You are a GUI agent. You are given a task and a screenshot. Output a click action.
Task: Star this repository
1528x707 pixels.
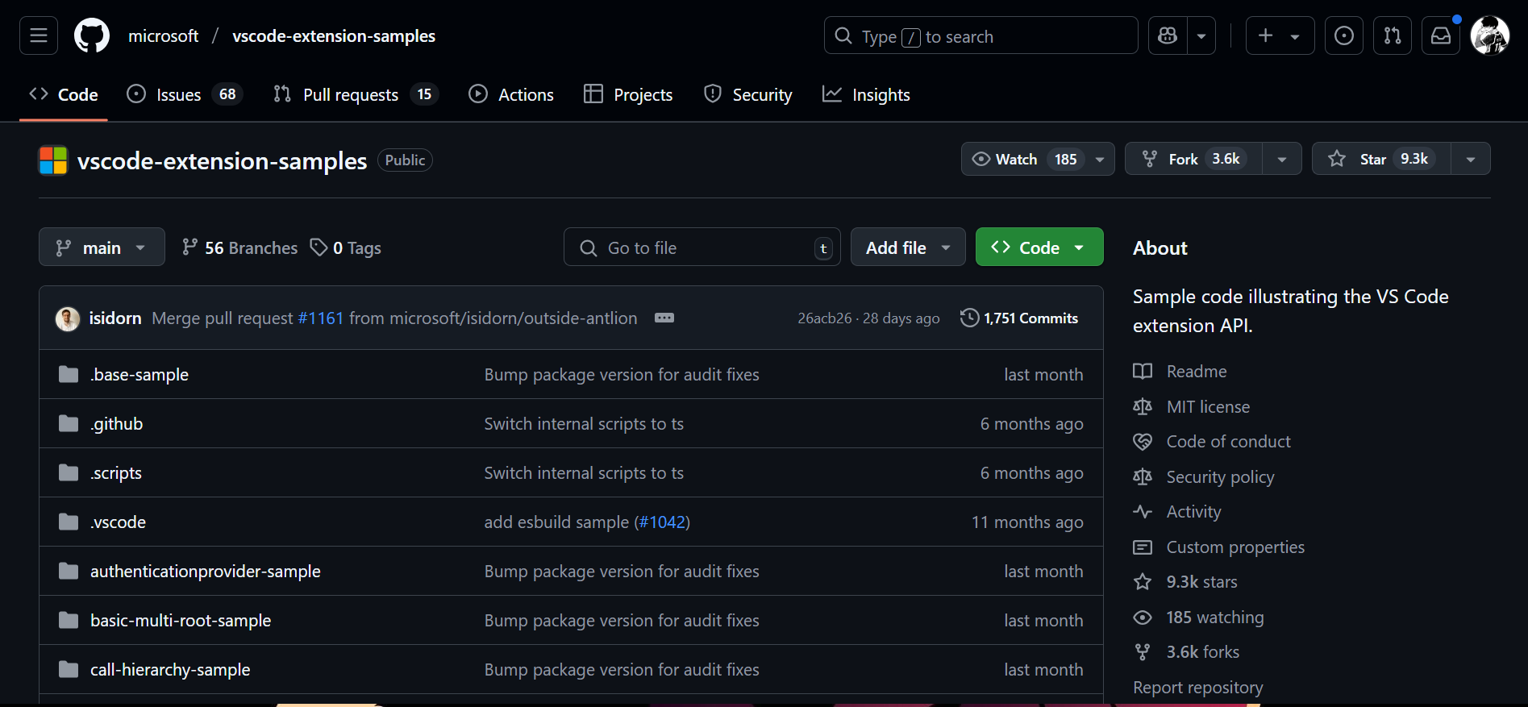tap(1382, 159)
